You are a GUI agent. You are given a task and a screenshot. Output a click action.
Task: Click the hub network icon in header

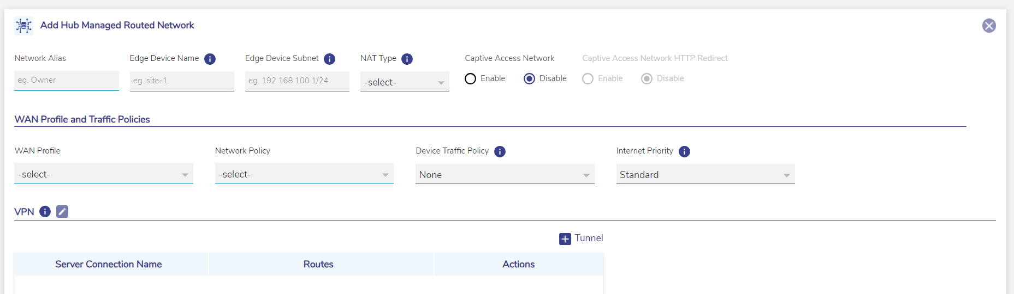click(23, 26)
